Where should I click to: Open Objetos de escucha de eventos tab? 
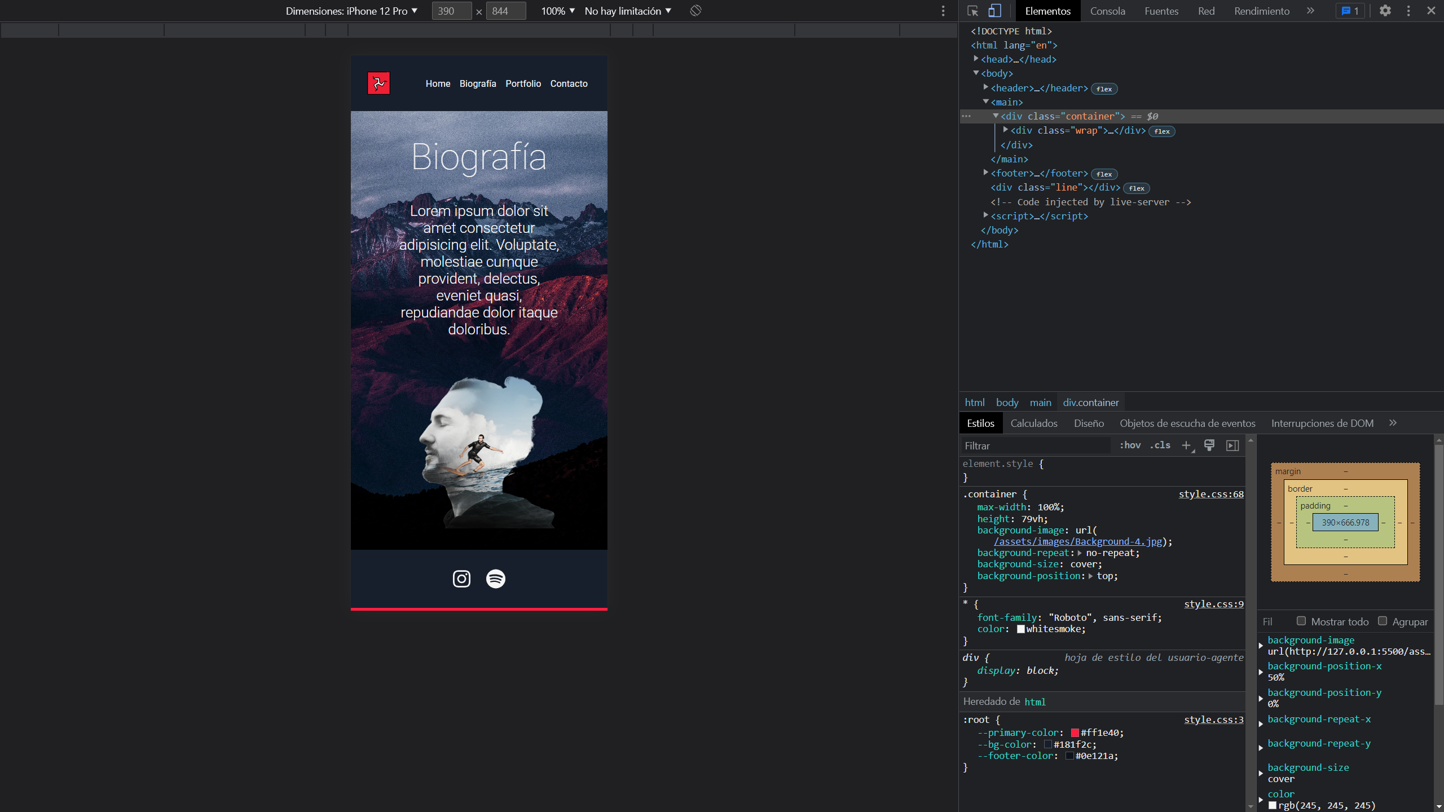click(x=1187, y=423)
